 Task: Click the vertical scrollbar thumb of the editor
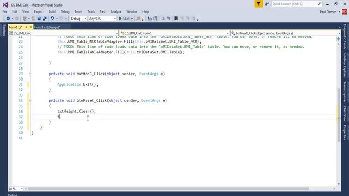339,114
